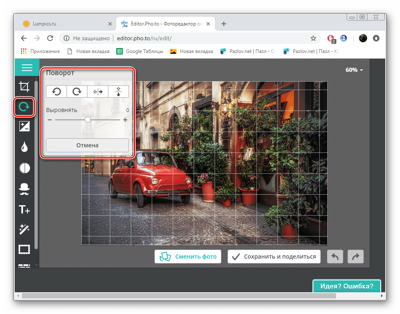Click the plus to increase straighten angle

(x=125, y=120)
